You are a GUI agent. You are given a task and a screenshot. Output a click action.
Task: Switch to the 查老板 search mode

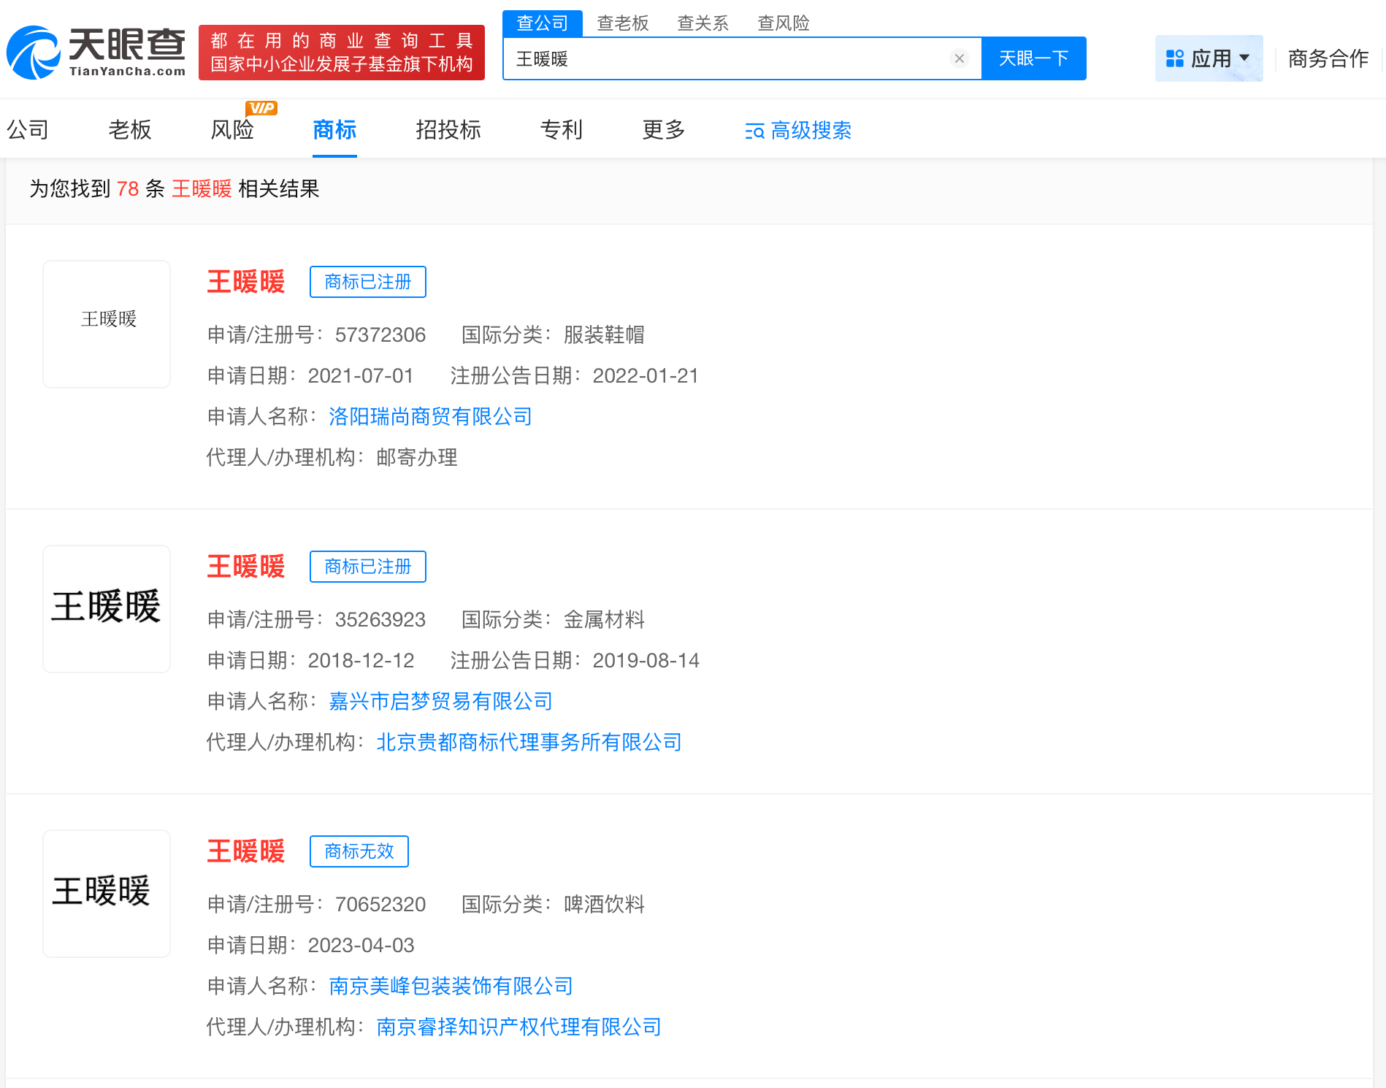click(x=623, y=23)
